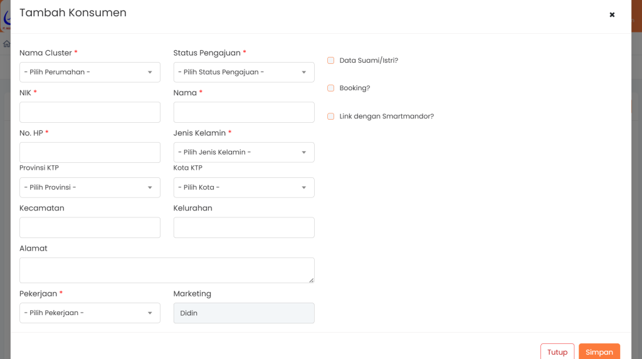Expand the Status Pengajuan dropdown
The width and height of the screenshot is (642, 359).
coord(244,72)
